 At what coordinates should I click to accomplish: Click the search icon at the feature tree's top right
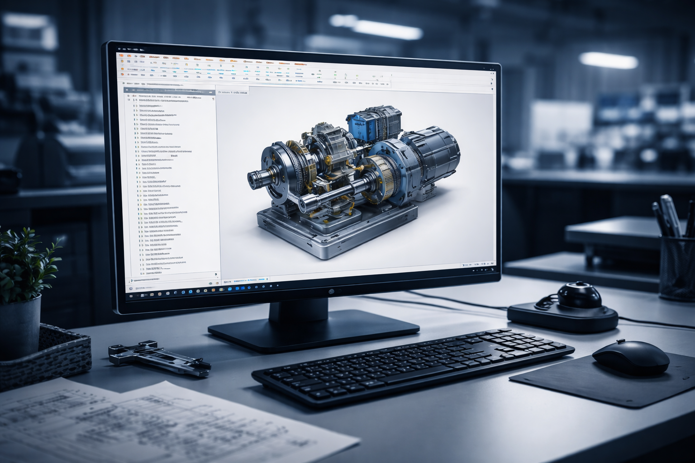click(x=211, y=91)
